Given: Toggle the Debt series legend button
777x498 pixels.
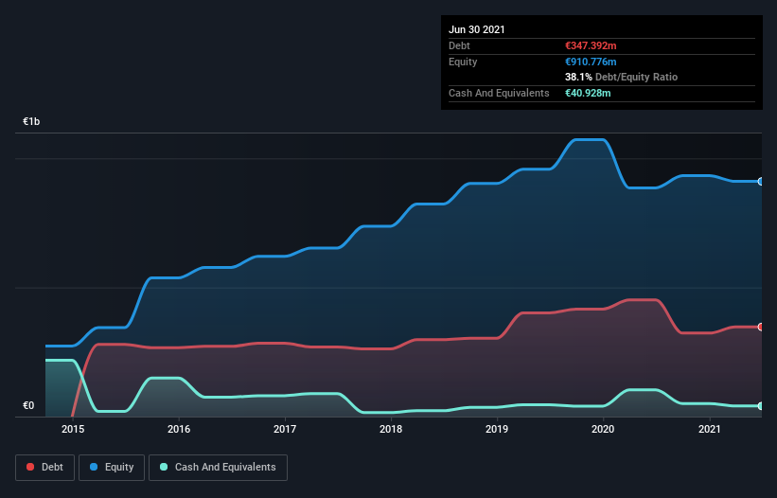Looking at the screenshot, I should coord(44,468).
